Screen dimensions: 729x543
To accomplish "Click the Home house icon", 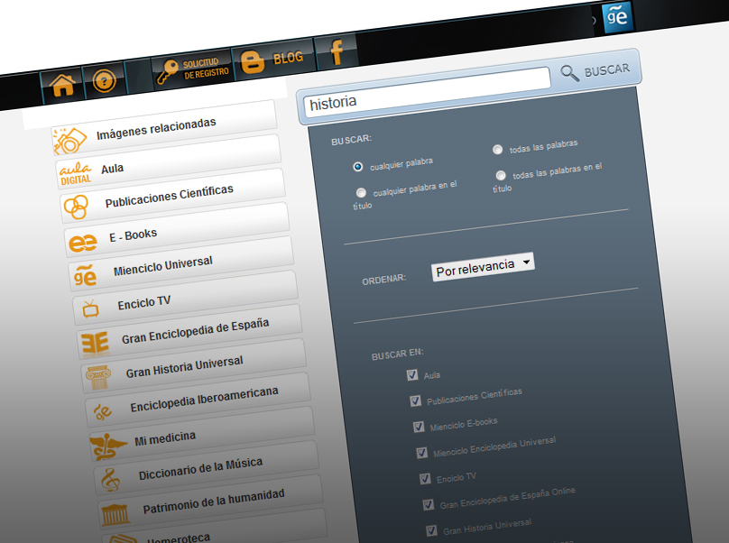I will pos(62,85).
